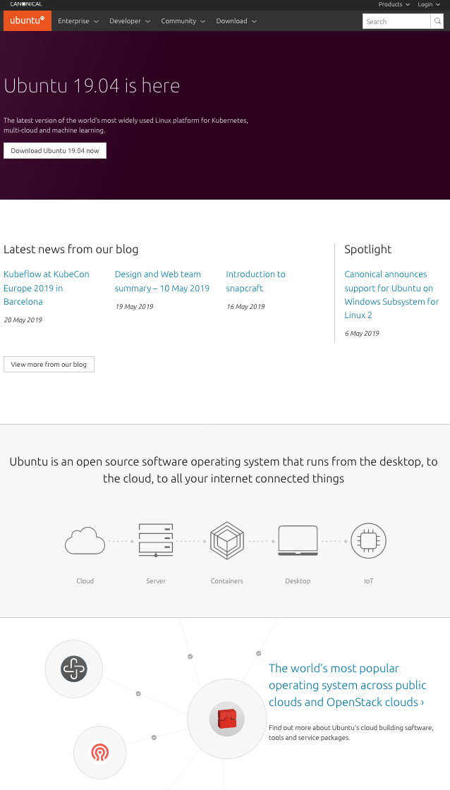Open Canonical announces WSL 2 support article
Viewport: 450px width, 790px height.
point(391,294)
